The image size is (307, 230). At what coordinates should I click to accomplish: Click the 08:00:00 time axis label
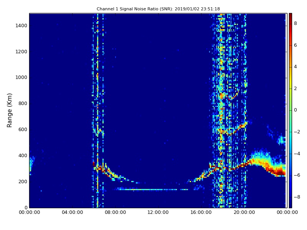coord(116,212)
